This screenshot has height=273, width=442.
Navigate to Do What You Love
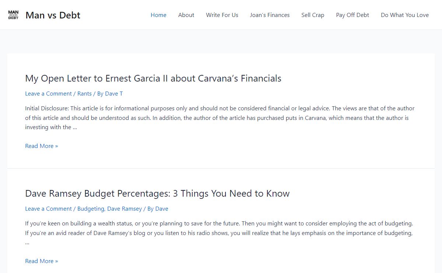[405, 15]
